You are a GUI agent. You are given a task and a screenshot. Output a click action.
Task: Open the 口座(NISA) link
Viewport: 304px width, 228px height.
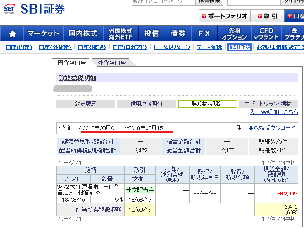(x=92, y=47)
